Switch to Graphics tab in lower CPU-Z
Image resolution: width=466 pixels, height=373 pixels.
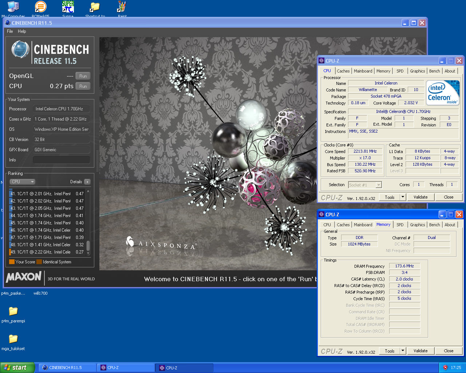417,225
